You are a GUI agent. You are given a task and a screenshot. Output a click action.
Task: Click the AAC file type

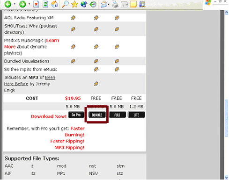pos(9,166)
